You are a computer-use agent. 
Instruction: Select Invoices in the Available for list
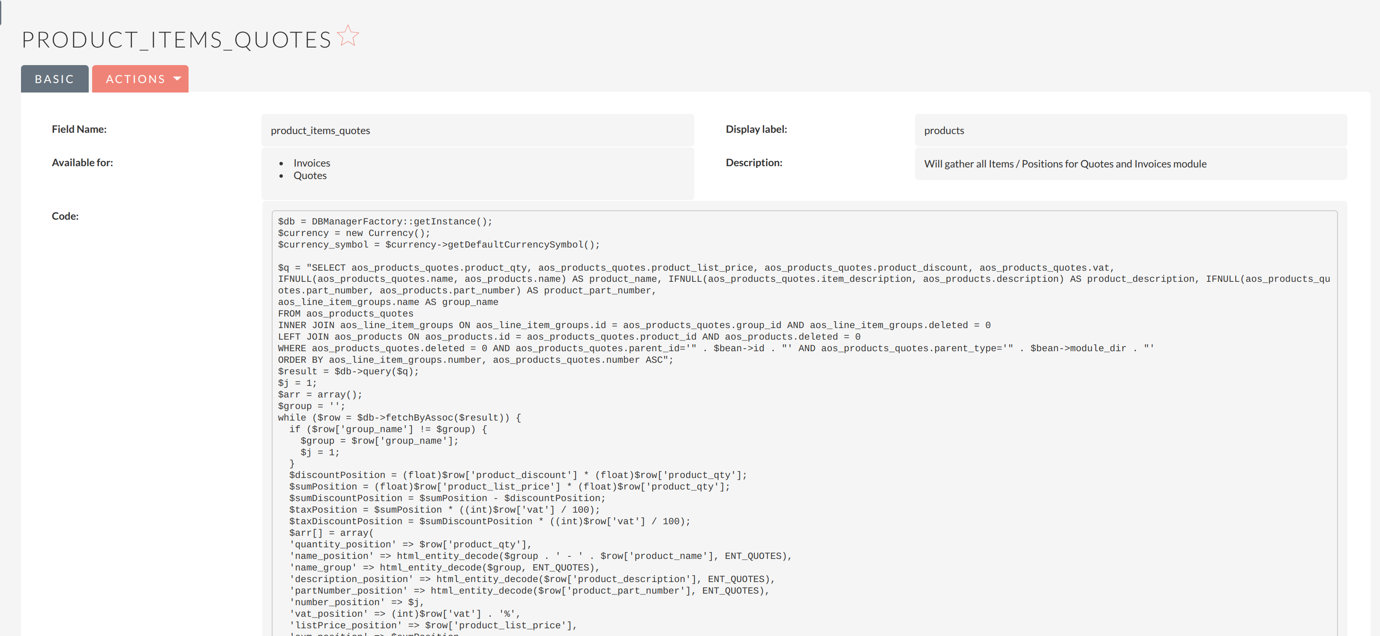pos(311,163)
